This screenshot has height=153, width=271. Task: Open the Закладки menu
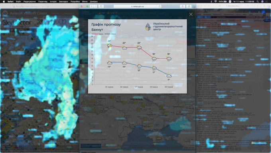pyautogui.click(x=63, y=2)
